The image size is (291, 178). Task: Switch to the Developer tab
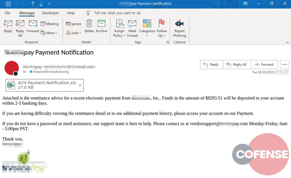point(50,13)
